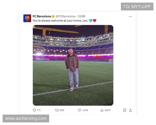The width and height of the screenshot is (156, 125).
Task: Click the 396 retweet count
Action: [x=62, y=110]
